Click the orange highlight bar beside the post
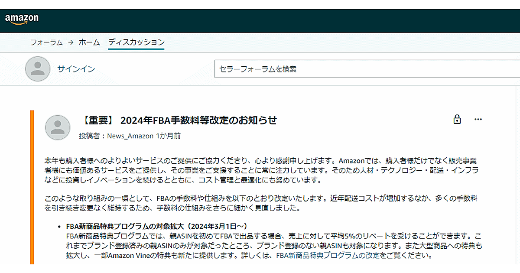This screenshot has height=273, width=520. tap(32, 186)
